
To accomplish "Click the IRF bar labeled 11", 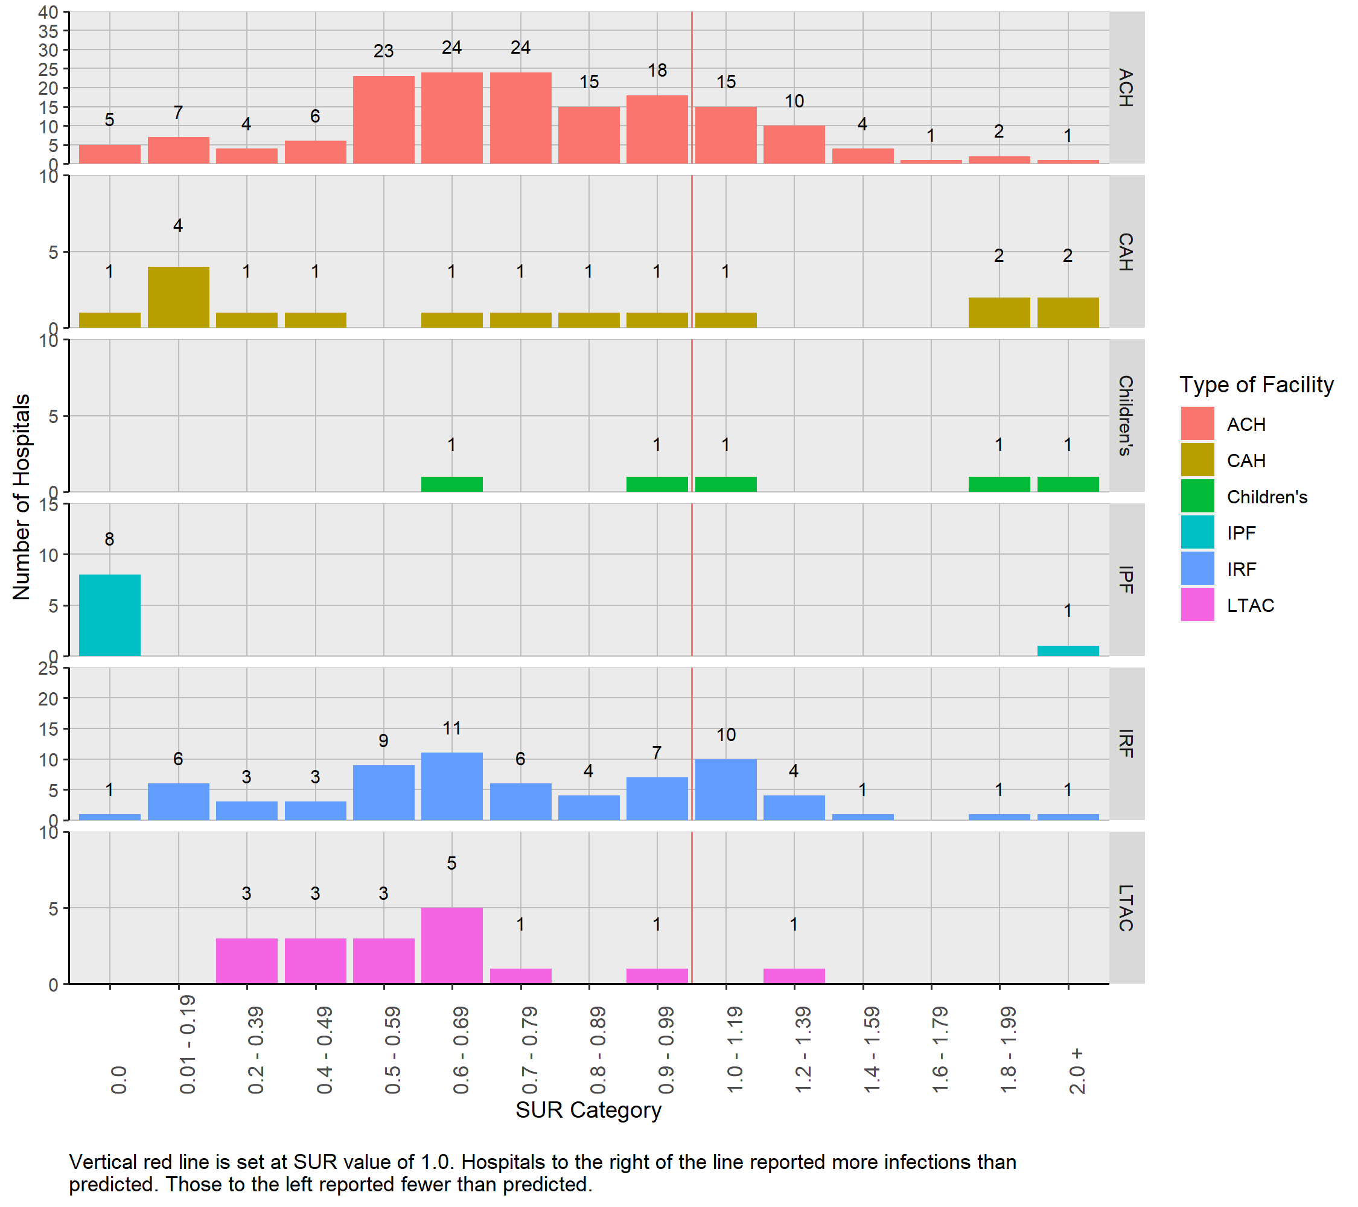I will coord(452,786).
